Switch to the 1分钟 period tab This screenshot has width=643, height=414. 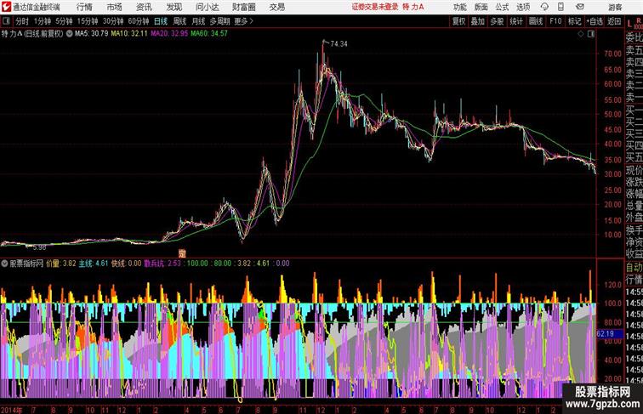point(43,21)
